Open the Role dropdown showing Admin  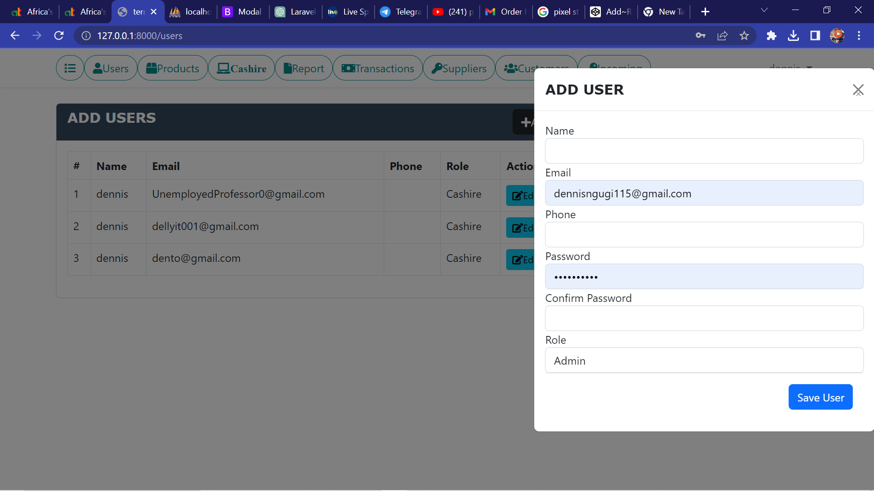pos(704,360)
